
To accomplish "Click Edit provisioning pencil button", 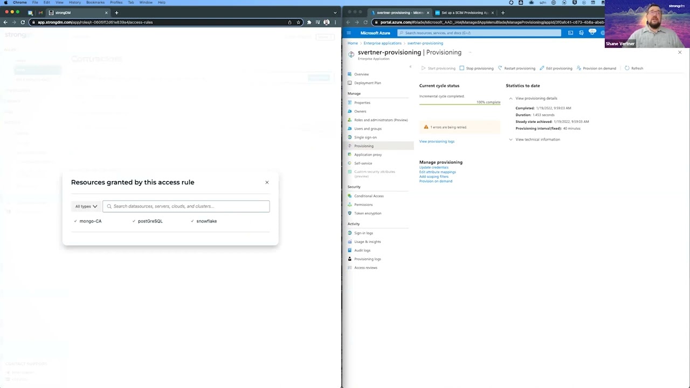I will [556, 68].
